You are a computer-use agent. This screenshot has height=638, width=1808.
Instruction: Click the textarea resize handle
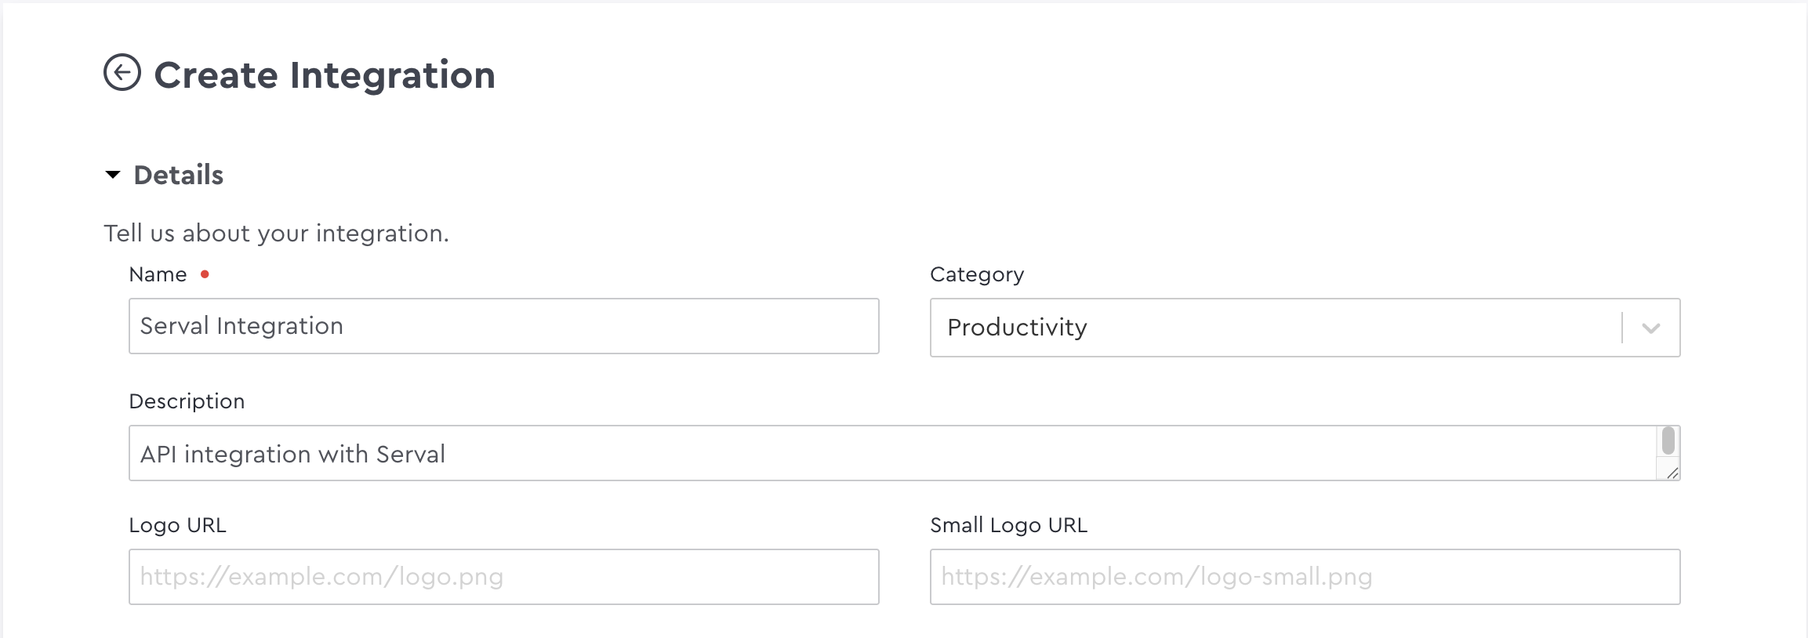click(x=1672, y=473)
